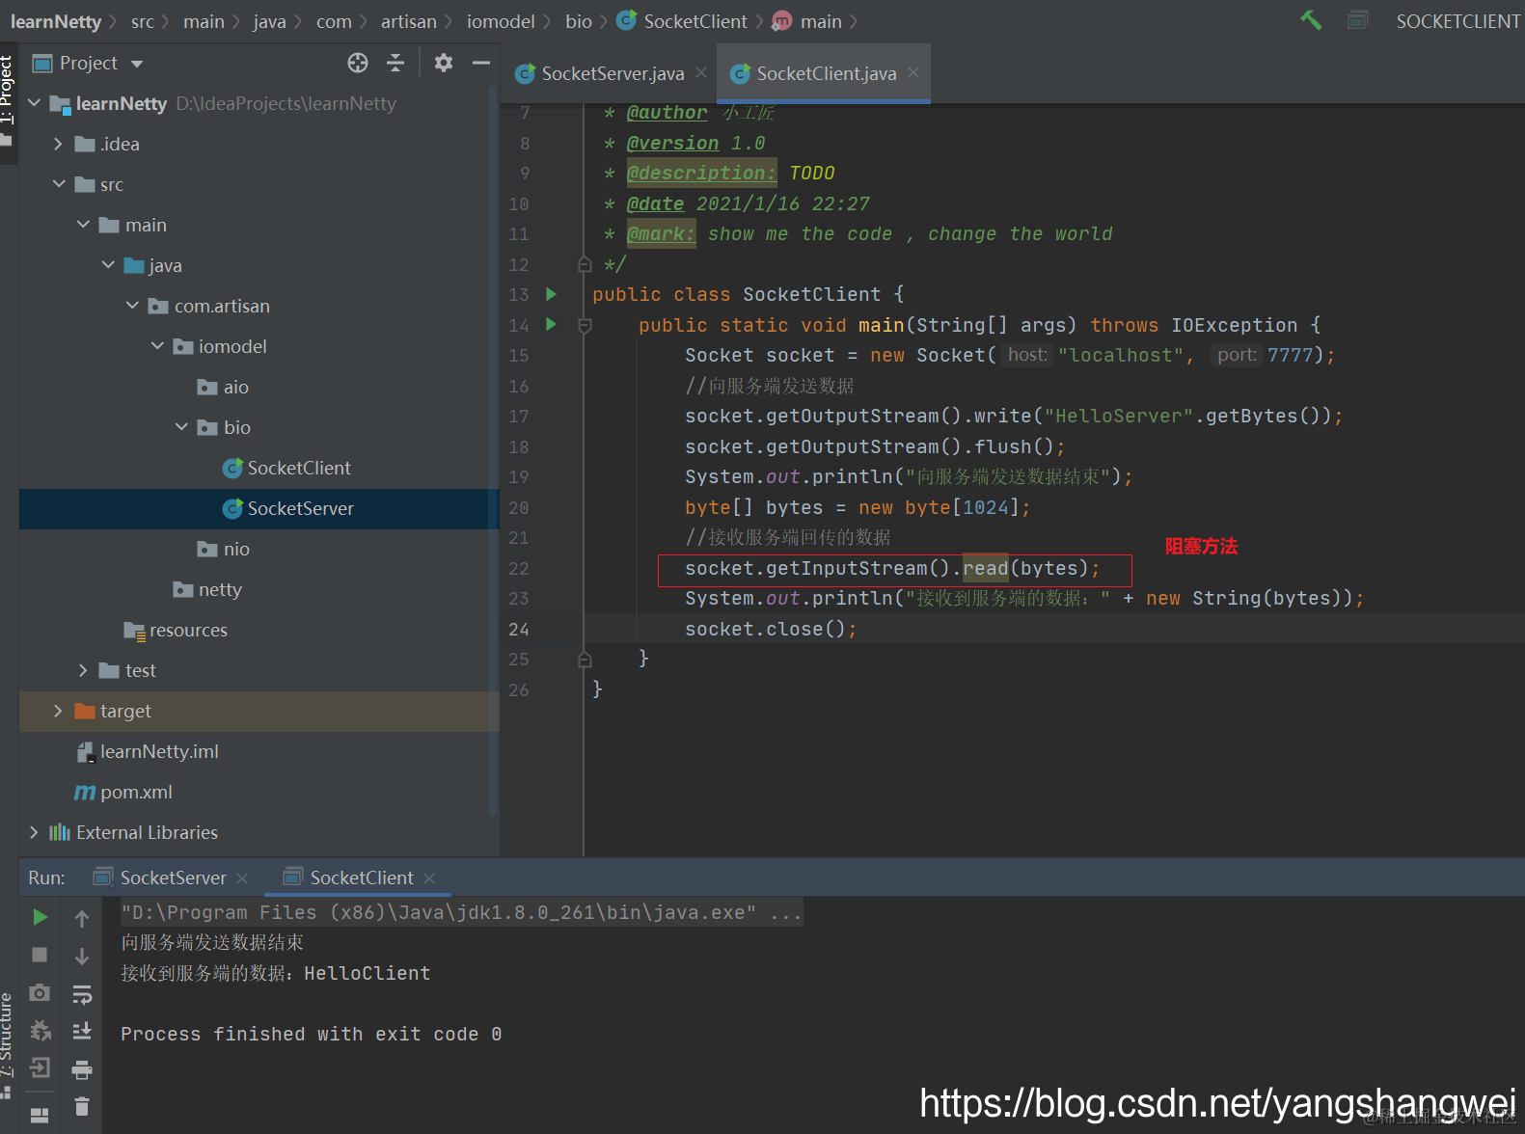Select the aio package in tree
The height and width of the screenshot is (1134, 1525).
(x=223, y=387)
